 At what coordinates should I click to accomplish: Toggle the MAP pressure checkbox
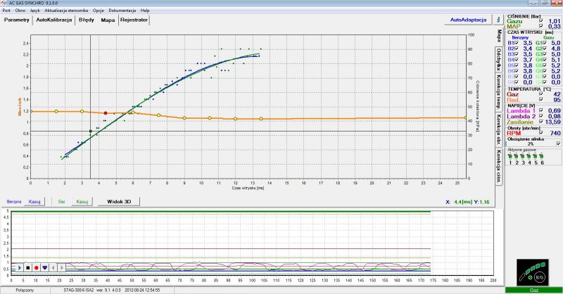pos(541,27)
